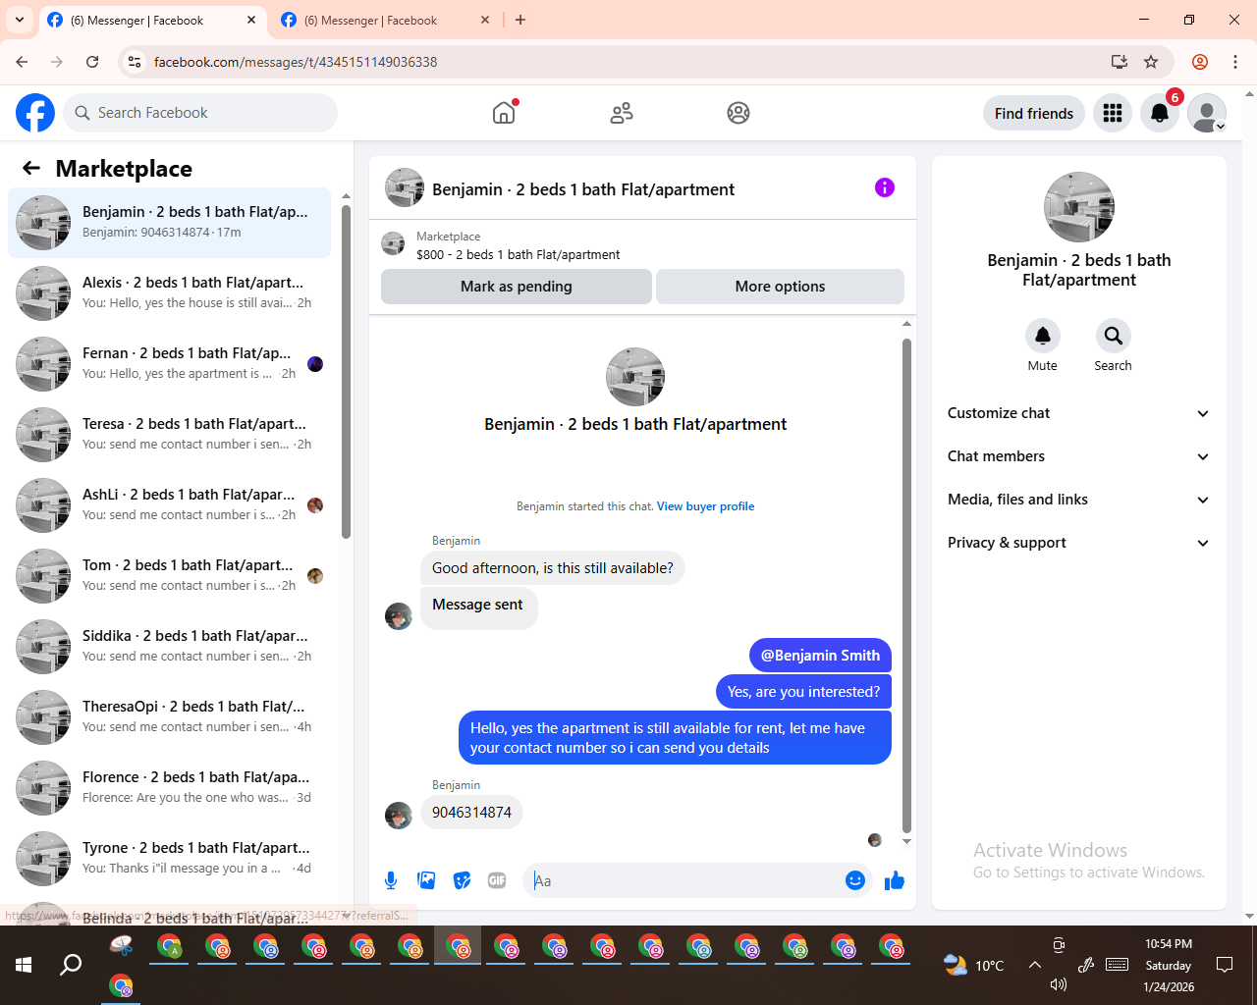Click the chat messages scrollbar
1257x1005 pixels.
906,586
